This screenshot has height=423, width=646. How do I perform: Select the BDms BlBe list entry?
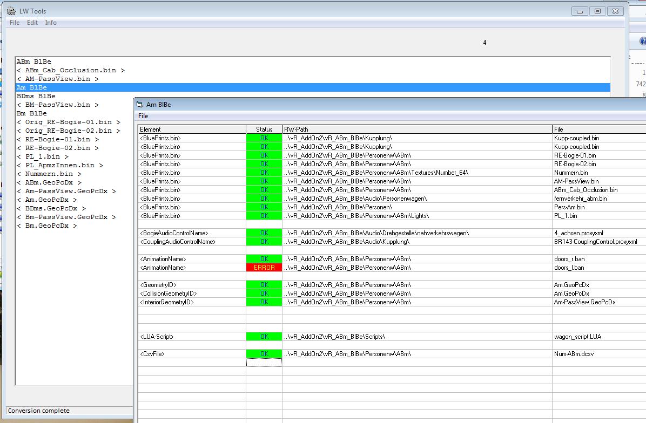coord(36,96)
